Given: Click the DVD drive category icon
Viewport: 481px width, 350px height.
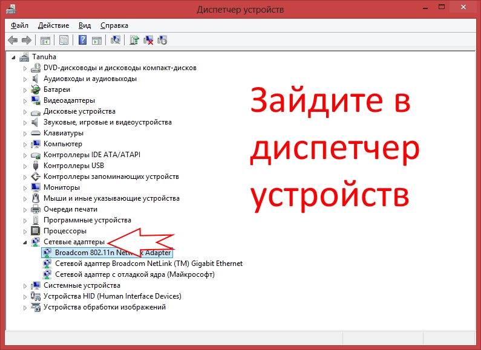Looking at the screenshot, I should click(36, 68).
